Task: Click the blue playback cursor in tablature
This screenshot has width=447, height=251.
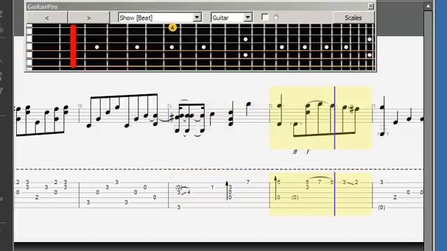Action: pyautogui.click(x=335, y=194)
